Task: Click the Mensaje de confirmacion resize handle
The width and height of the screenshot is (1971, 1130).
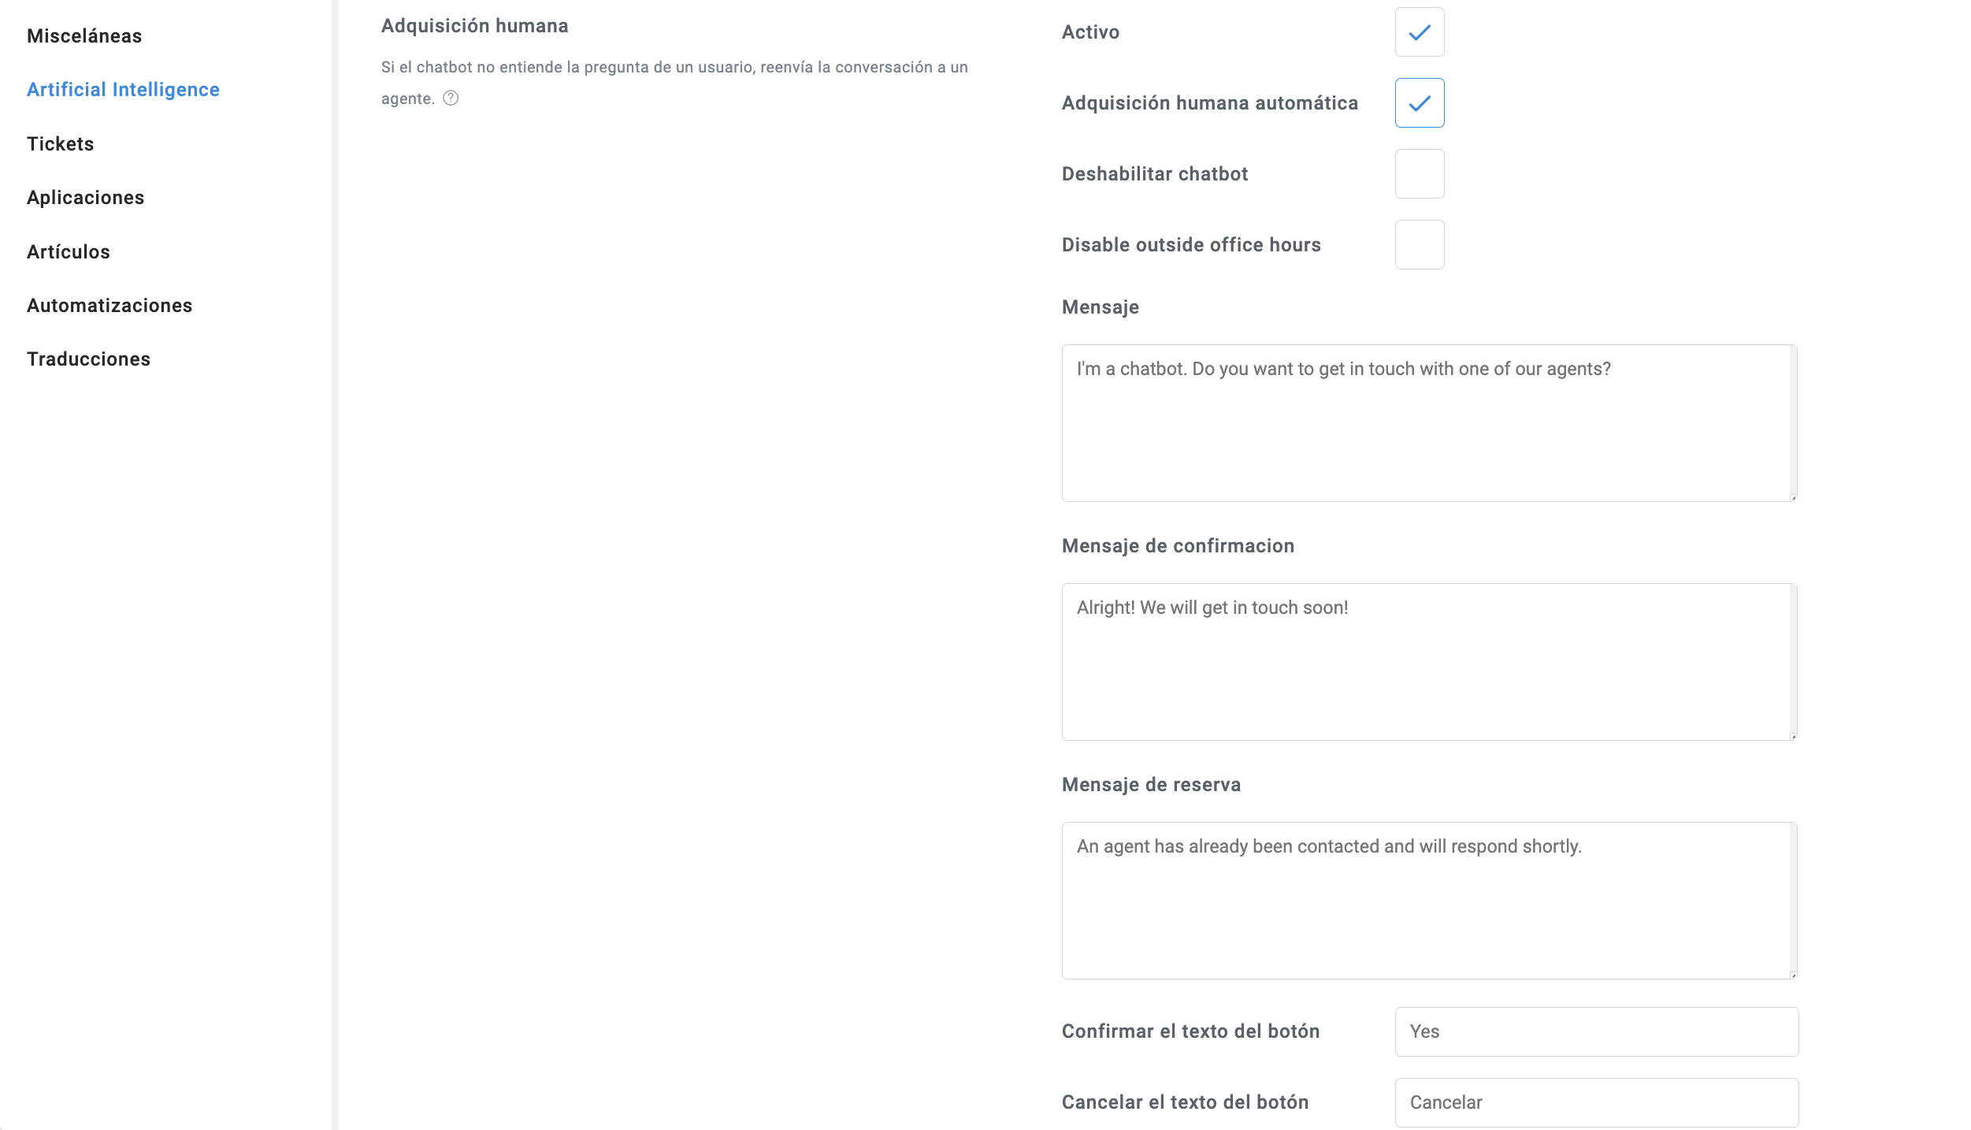Action: click(1793, 736)
